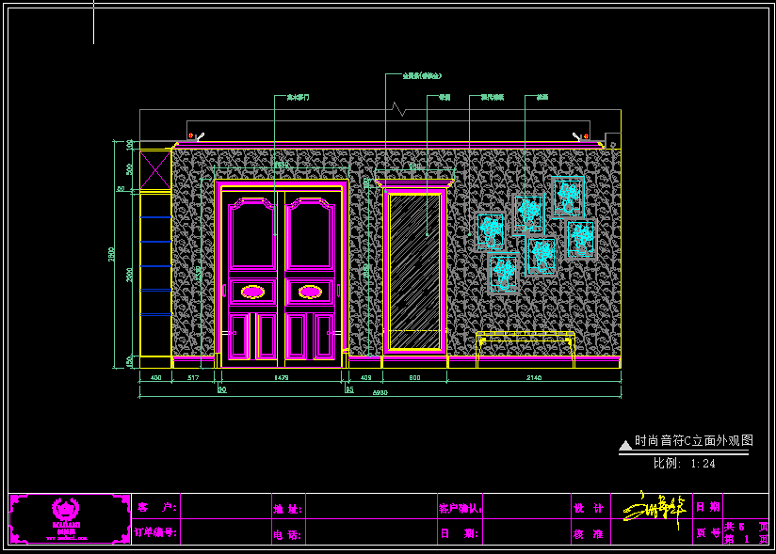The image size is (776, 554).
Task: Click the 核准 label in title block
Action: coord(589,534)
